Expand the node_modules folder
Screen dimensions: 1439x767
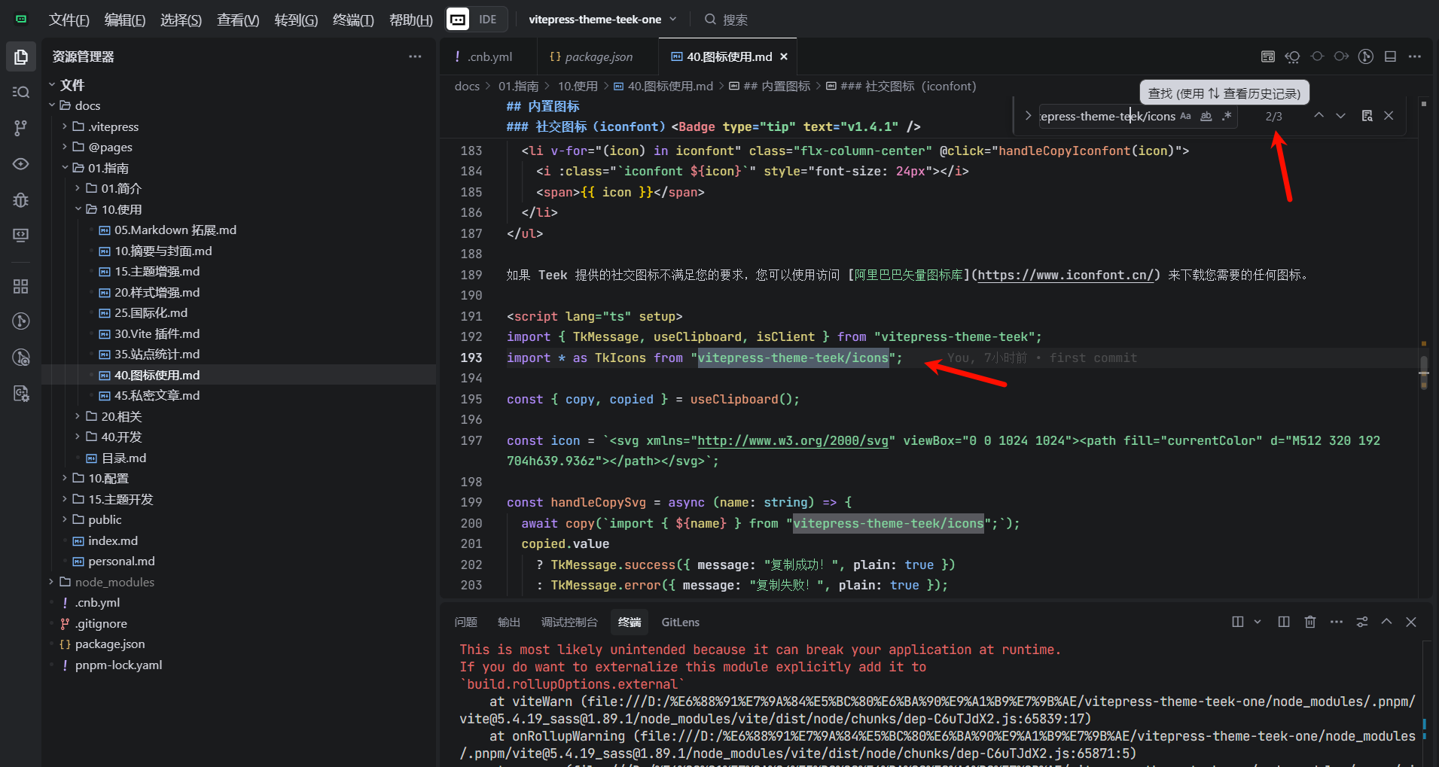114,582
